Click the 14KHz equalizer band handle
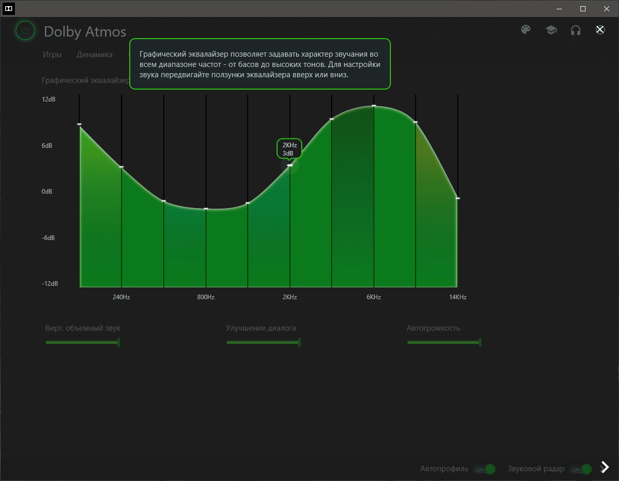The image size is (619, 481). click(457, 198)
